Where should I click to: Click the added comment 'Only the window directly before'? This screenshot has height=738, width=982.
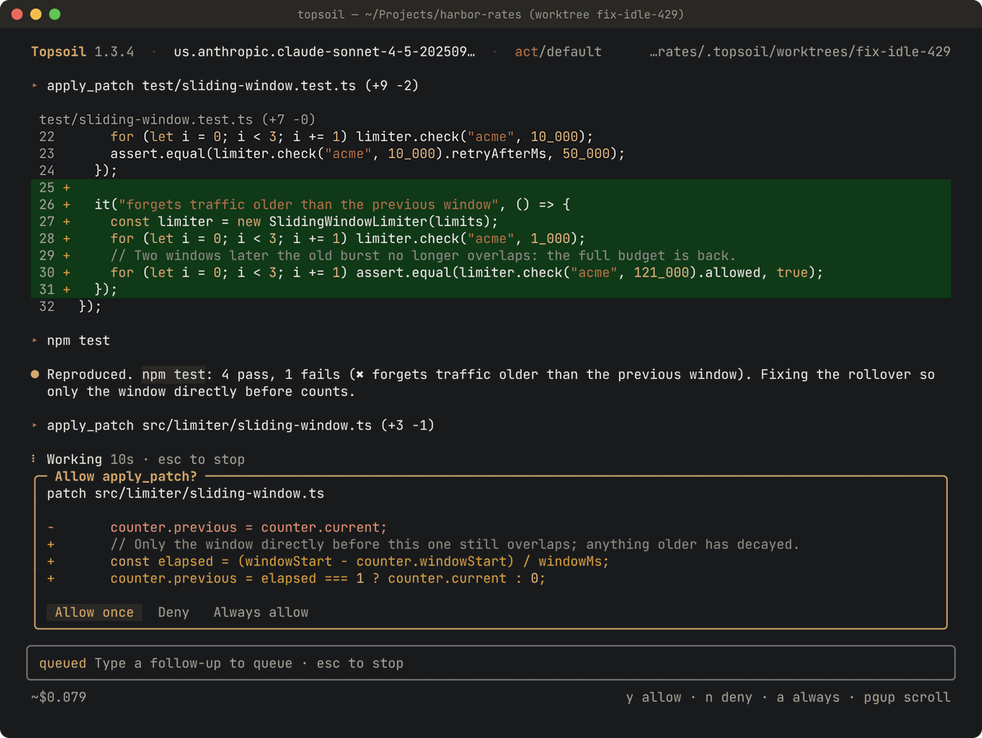coord(455,544)
